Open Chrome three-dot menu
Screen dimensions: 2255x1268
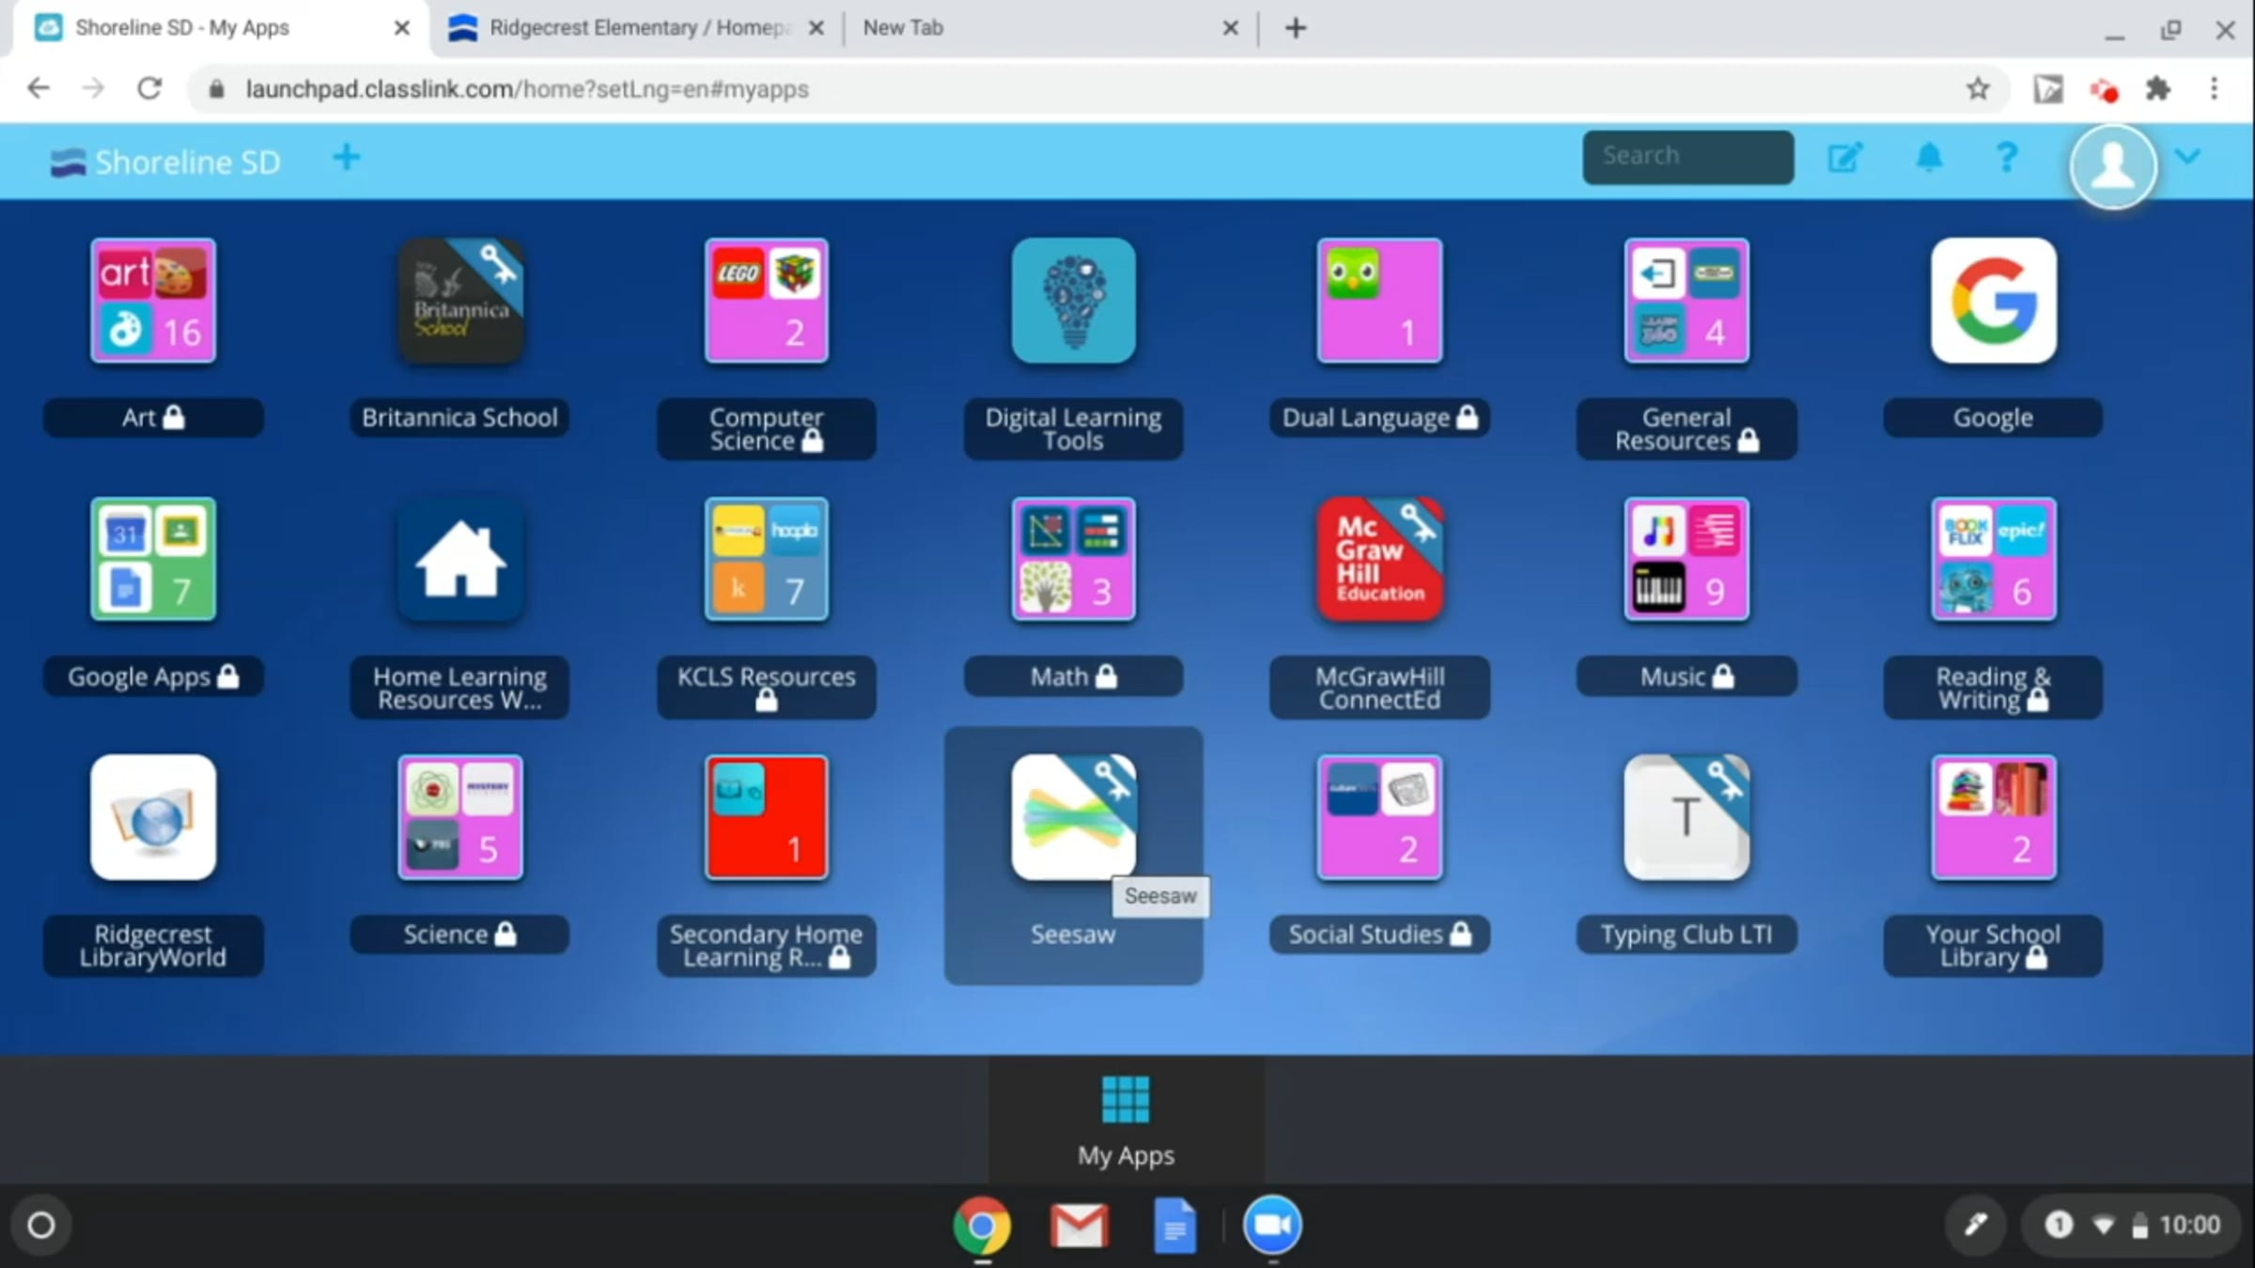(2215, 88)
